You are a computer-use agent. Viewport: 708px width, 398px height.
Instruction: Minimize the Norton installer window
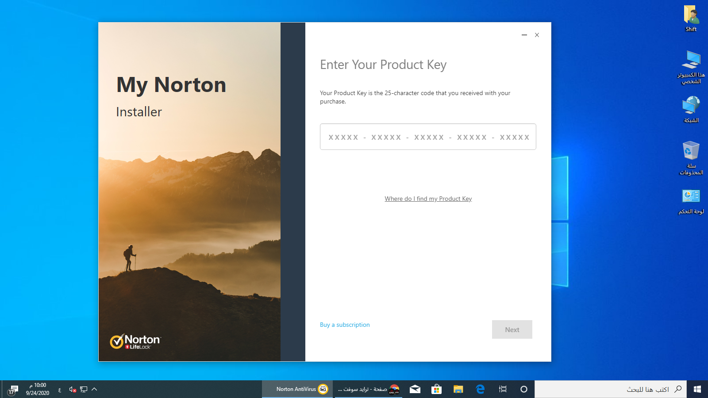524,35
